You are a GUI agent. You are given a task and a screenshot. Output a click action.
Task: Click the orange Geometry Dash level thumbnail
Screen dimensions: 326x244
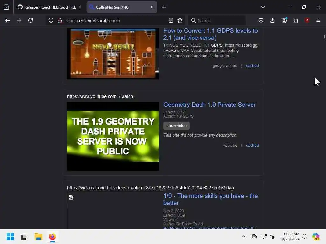point(113,54)
